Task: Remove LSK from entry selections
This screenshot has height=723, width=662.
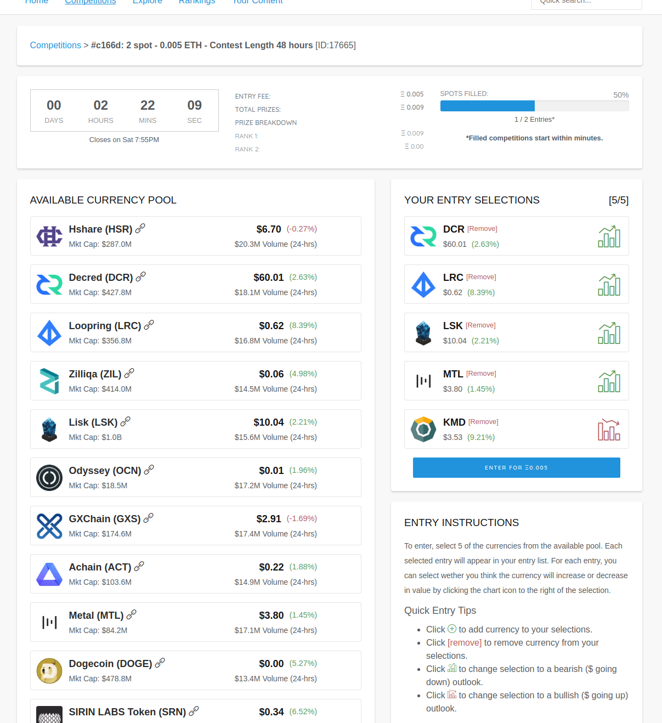Action: (480, 325)
